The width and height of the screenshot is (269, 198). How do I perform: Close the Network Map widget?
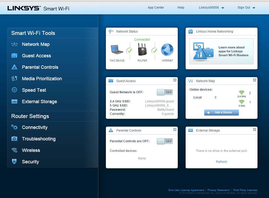(x=255, y=80)
